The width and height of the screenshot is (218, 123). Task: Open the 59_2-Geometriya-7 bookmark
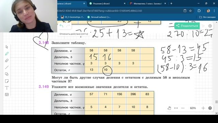tap(73, 17)
